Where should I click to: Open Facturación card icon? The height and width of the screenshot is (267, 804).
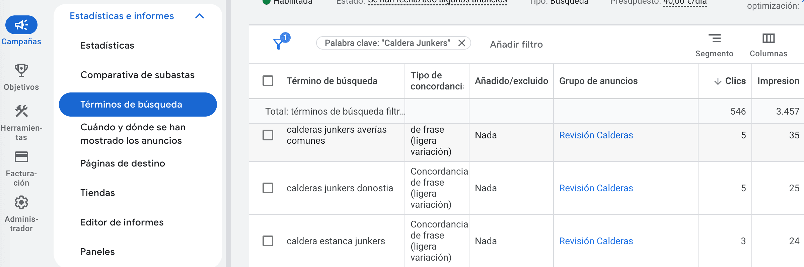(x=21, y=157)
